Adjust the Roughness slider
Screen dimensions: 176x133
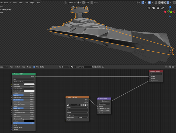coord(24,100)
